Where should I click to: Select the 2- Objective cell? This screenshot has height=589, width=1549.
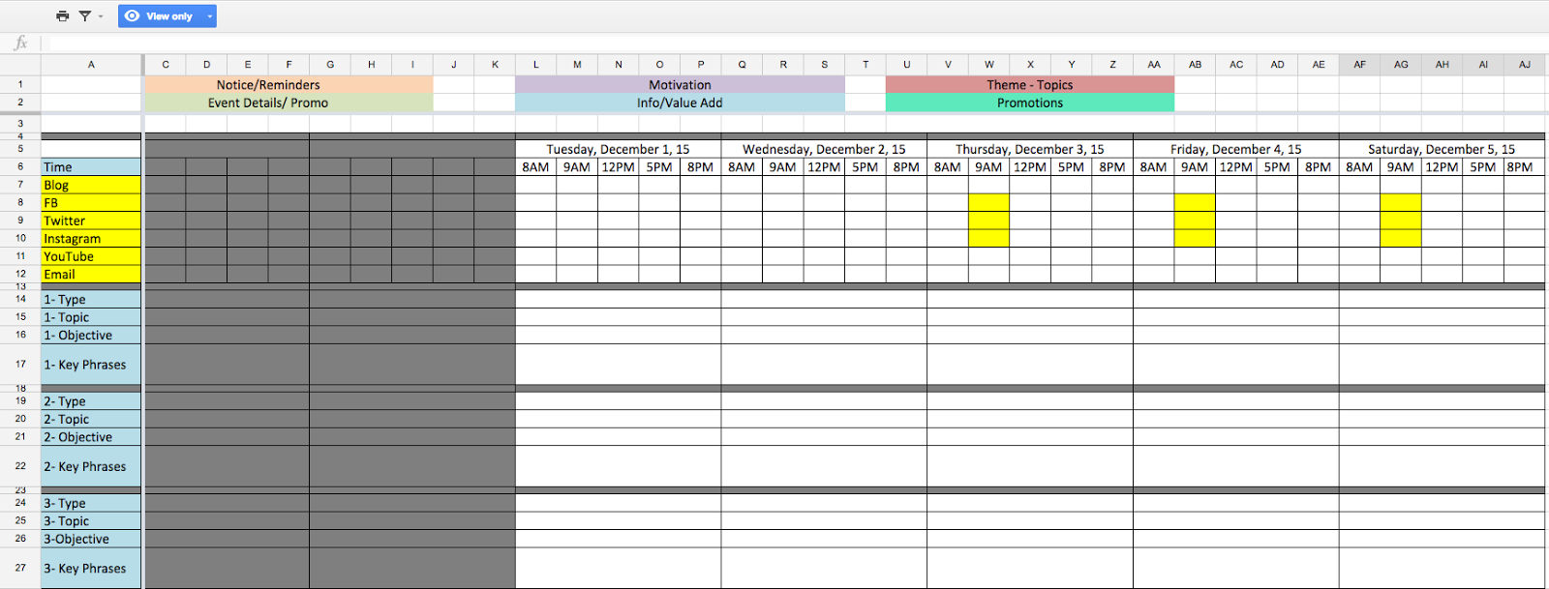91,437
